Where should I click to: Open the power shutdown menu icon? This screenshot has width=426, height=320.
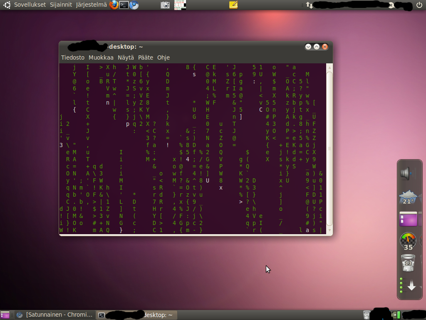(419, 5)
